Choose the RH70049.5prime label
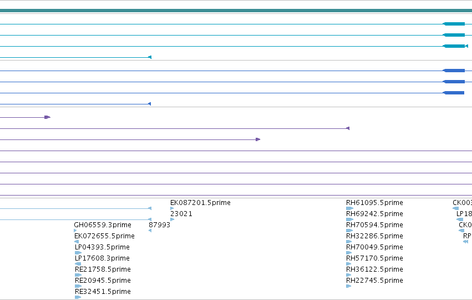This screenshot has width=472, height=300. (374, 247)
